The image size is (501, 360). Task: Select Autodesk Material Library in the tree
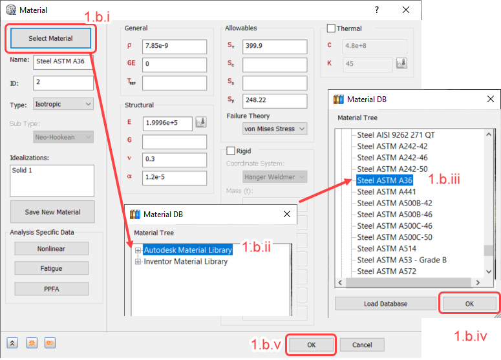[188, 249]
